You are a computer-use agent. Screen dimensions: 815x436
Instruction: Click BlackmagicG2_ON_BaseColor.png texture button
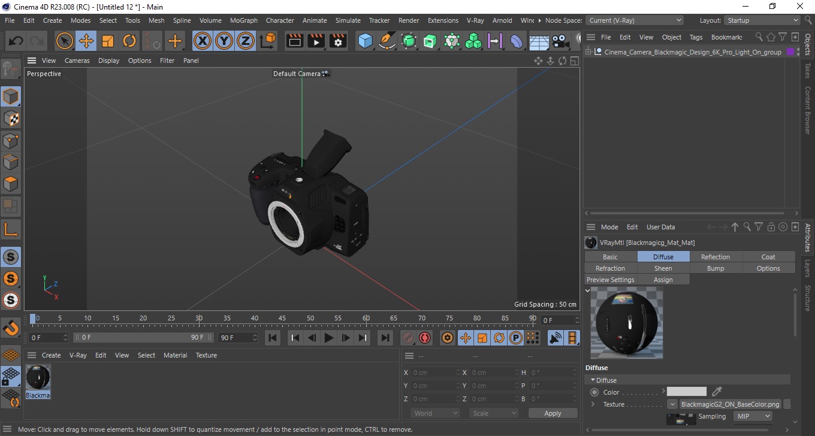click(x=731, y=404)
